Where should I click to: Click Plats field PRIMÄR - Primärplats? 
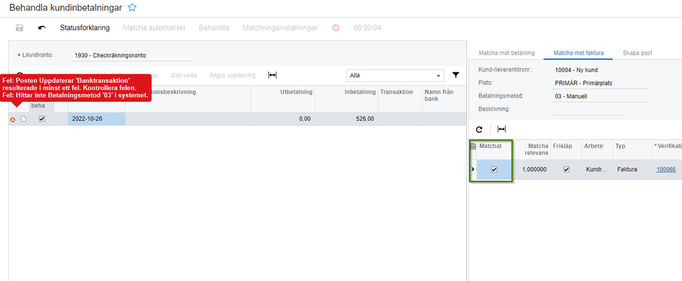600,83
